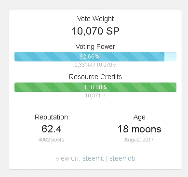Click the Resource Credits heading
The height and width of the screenshot is (177, 188).
(x=95, y=77)
